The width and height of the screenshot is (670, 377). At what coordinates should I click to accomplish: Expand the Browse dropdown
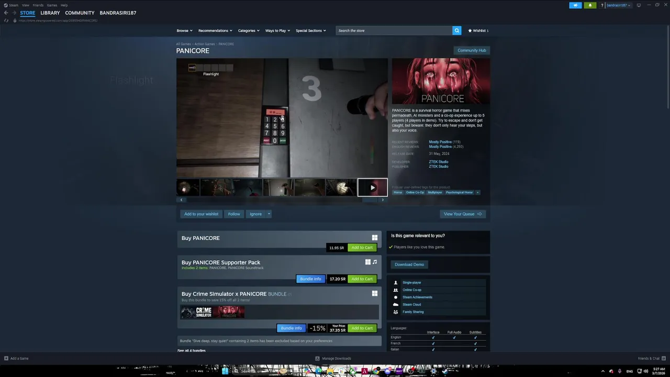184,30
